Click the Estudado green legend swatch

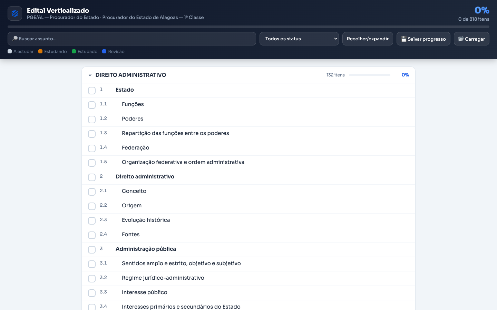(74, 51)
